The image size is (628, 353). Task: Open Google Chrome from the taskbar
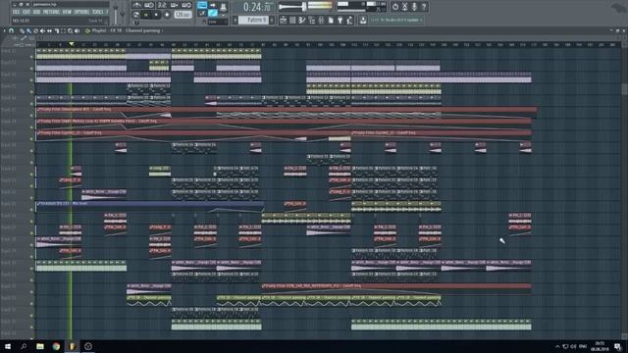[56, 346]
